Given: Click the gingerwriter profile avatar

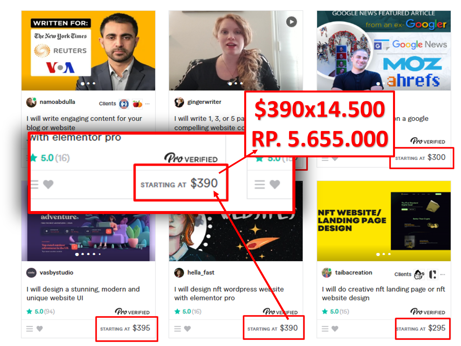Looking at the screenshot, I should (x=179, y=102).
